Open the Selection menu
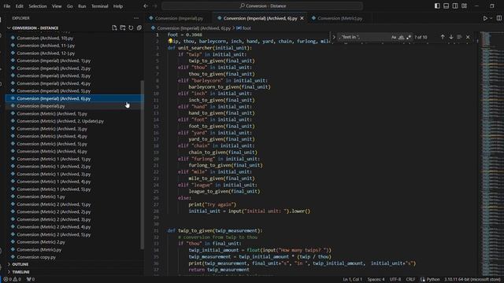The image size is (504, 283). [x=38, y=6]
